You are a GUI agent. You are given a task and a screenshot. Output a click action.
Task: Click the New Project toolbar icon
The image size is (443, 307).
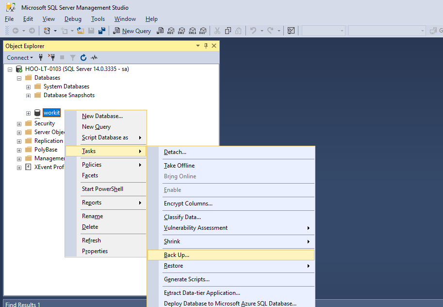pyautogui.click(x=47, y=31)
